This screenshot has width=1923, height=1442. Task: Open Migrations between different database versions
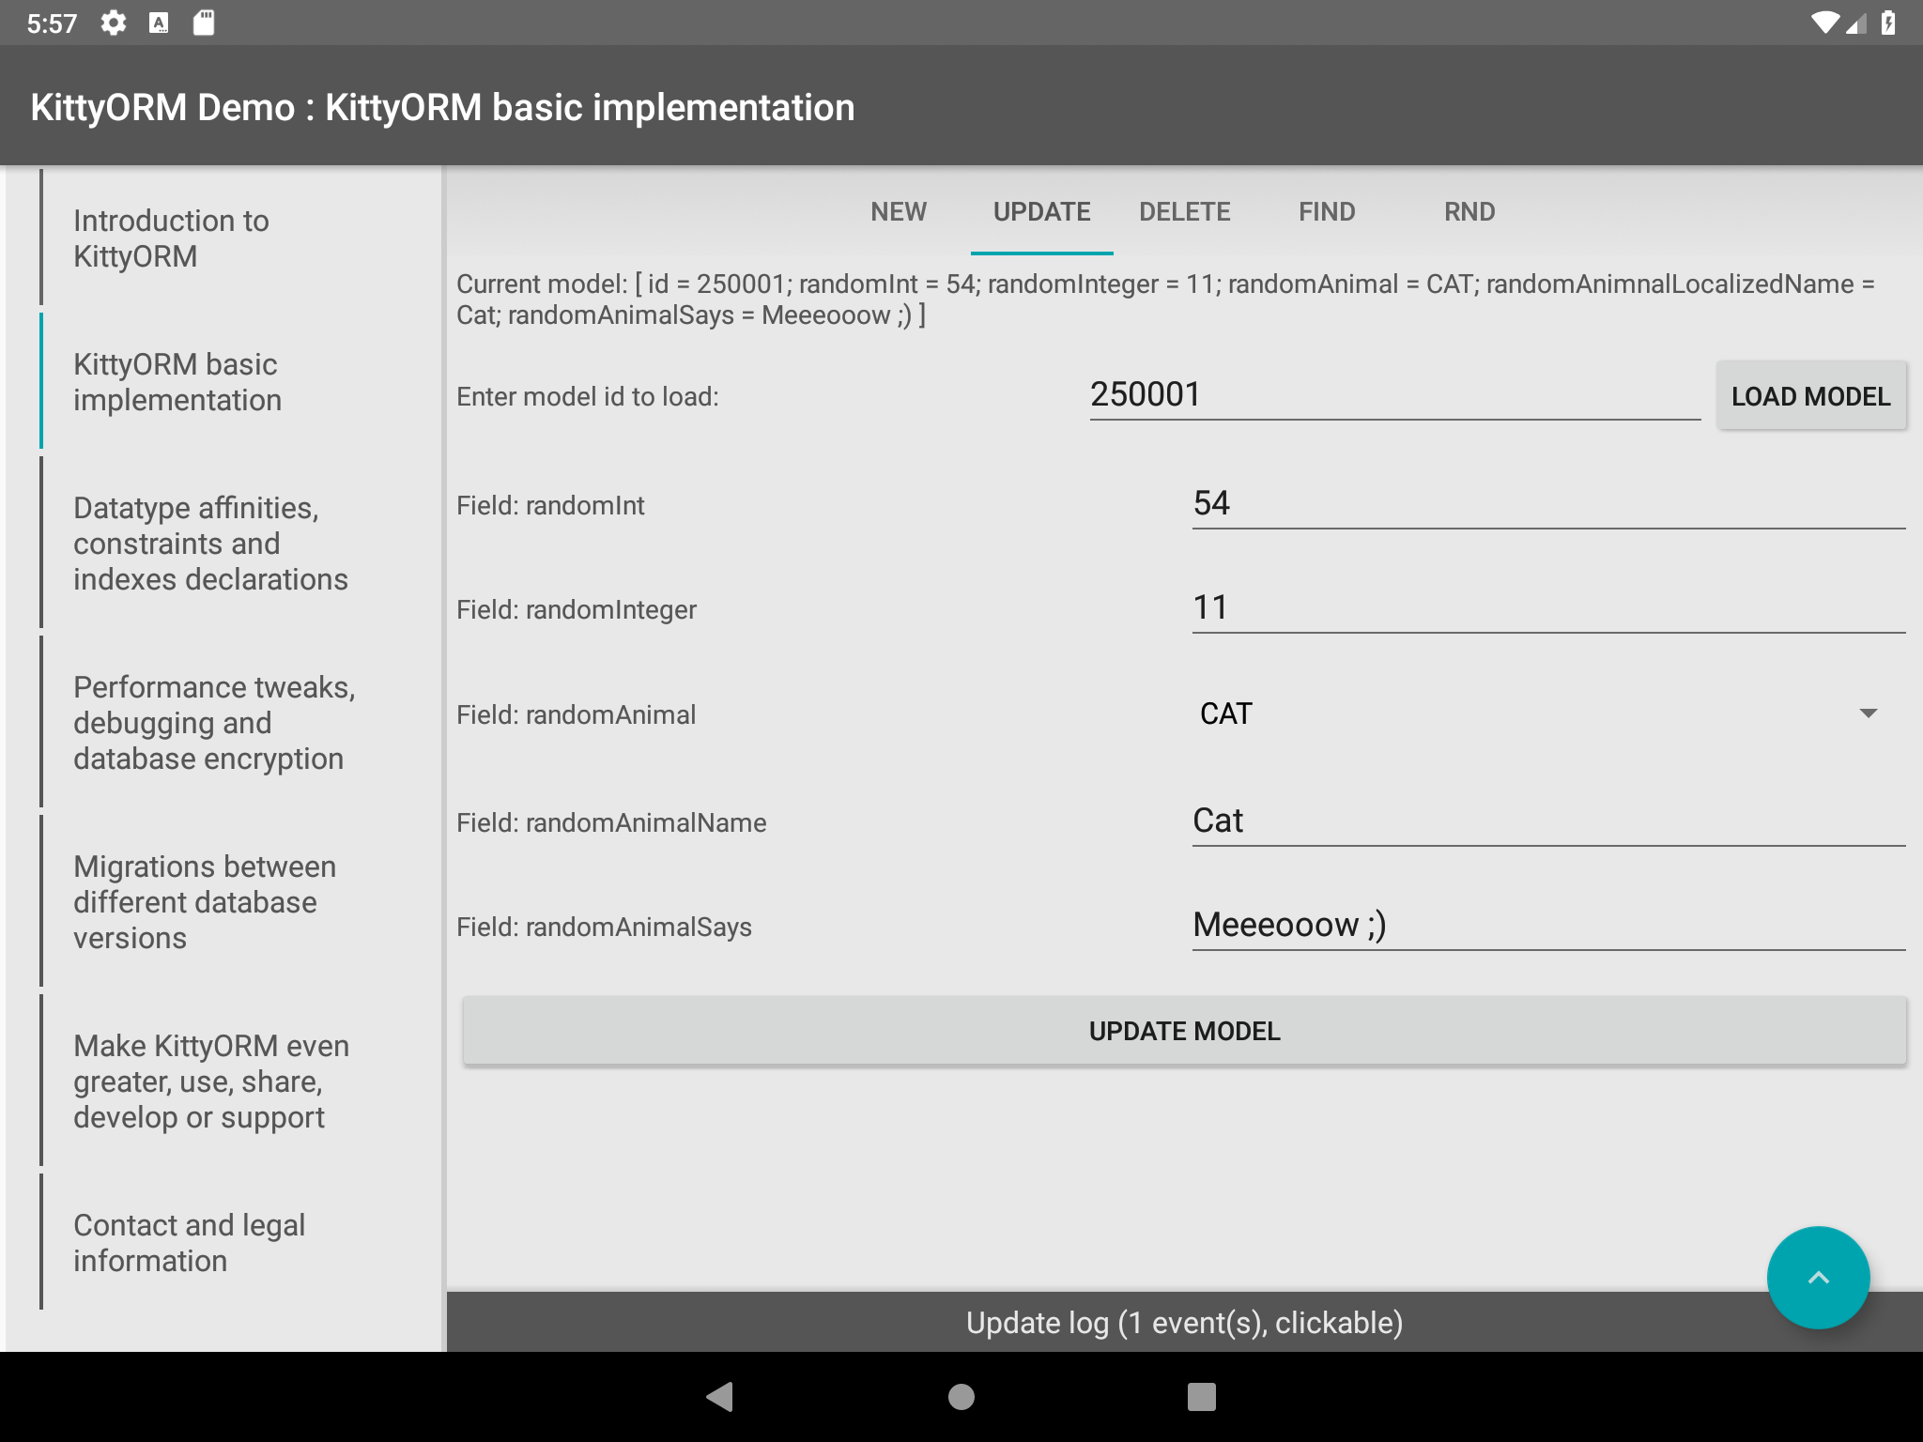coord(240,901)
